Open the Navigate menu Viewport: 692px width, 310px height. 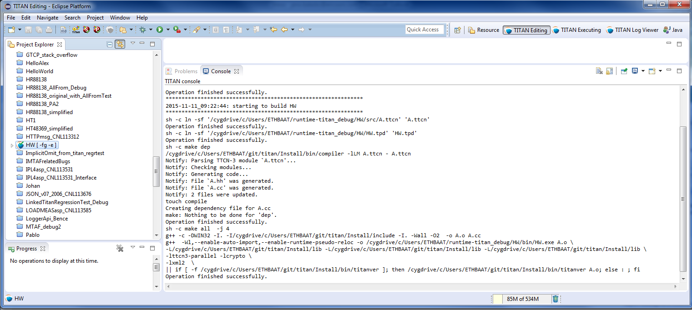pos(47,18)
